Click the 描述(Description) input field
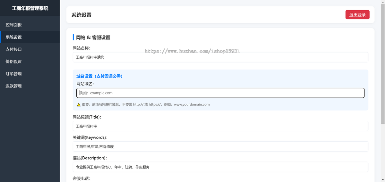 [220, 167]
